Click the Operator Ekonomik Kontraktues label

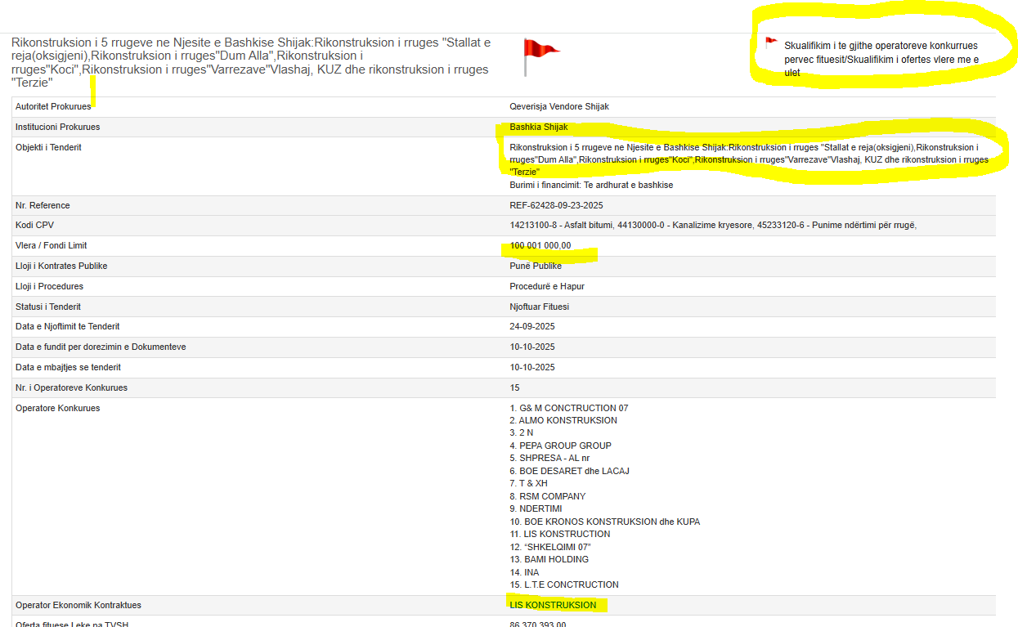pyautogui.click(x=78, y=605)
